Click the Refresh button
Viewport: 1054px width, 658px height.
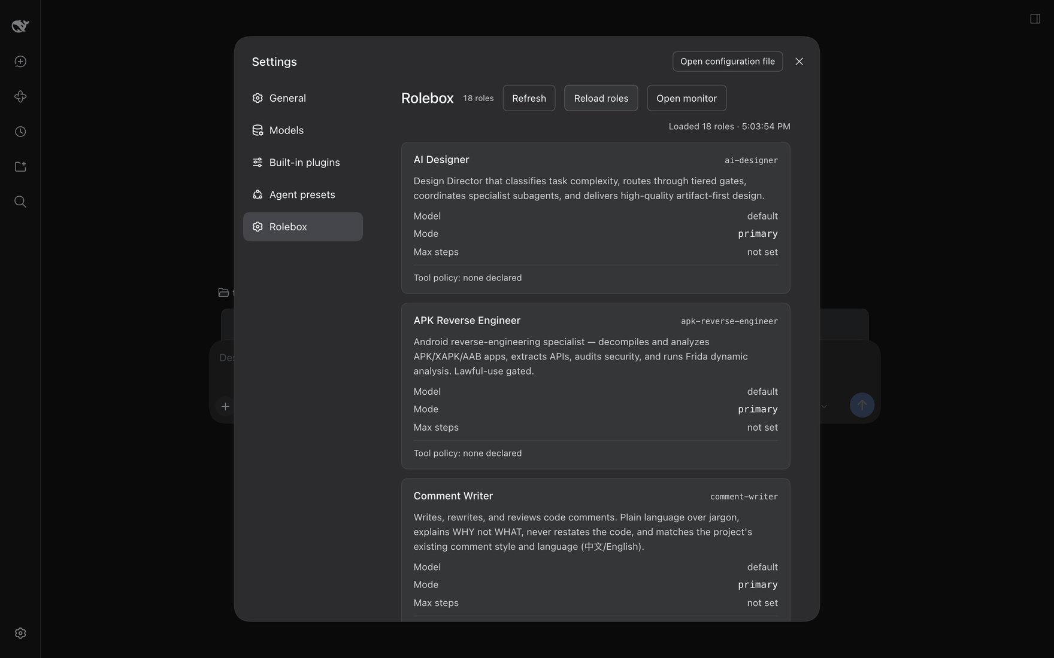(x=529, y=98)
